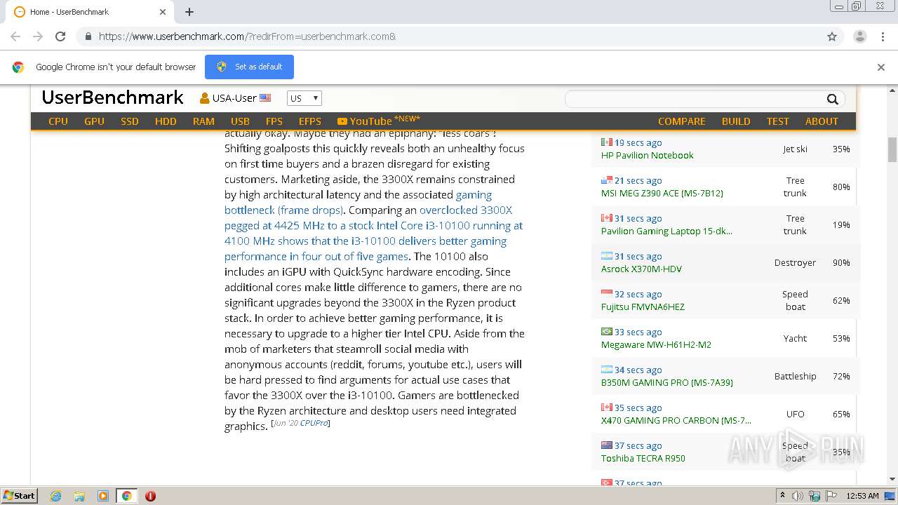The image size is (898, 505).
Task: Click the USA-User profile icon
Action: pyautogui.click(x=204, y=98)
